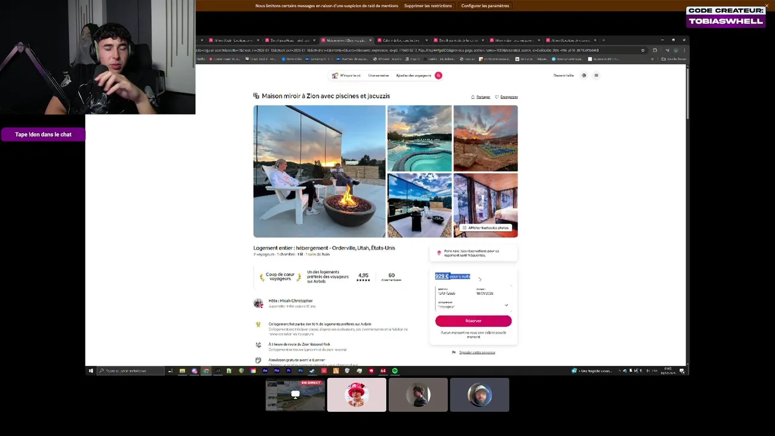Click the Tape !don dans le chat banner
This screenshot has width=775, height=436.
pos(43,134)
